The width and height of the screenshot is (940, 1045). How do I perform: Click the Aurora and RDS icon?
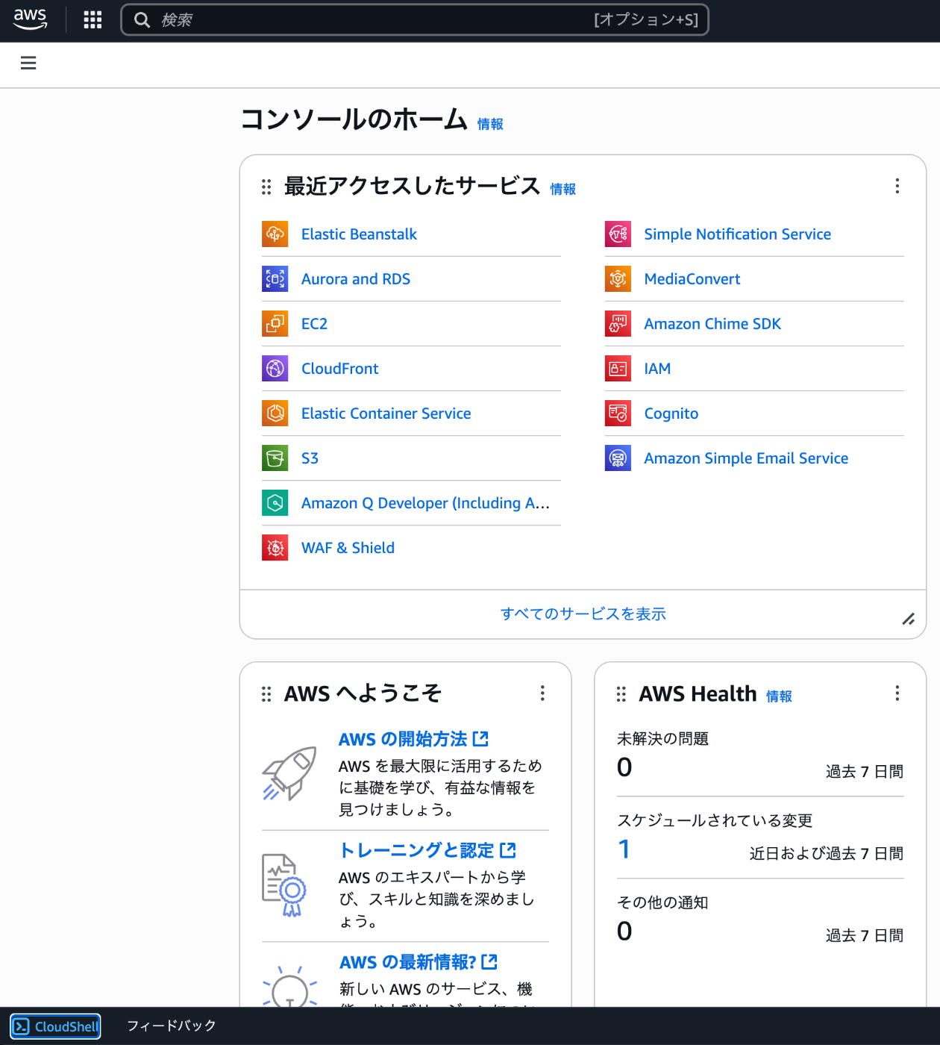[x=275, y=279]
